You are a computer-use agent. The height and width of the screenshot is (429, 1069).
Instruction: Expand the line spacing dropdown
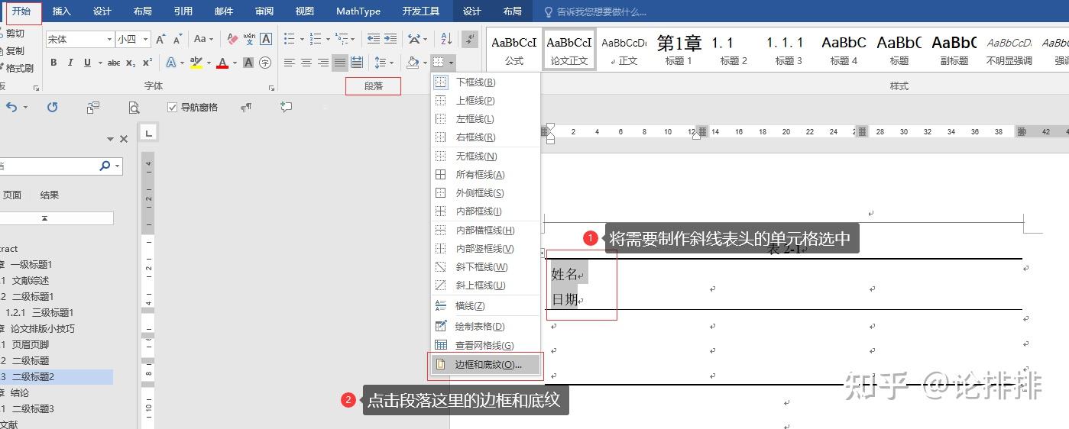click(x=392, y=63)
